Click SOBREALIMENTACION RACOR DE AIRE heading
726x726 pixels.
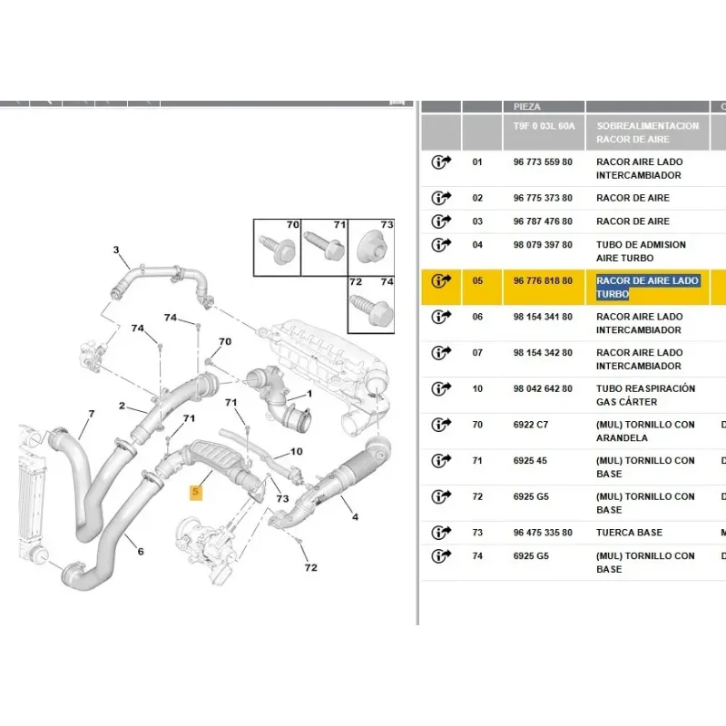(x=647, y=132)
